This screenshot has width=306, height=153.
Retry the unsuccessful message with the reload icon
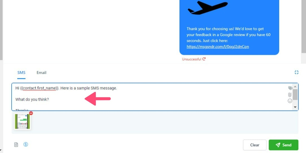pos(204,59)
